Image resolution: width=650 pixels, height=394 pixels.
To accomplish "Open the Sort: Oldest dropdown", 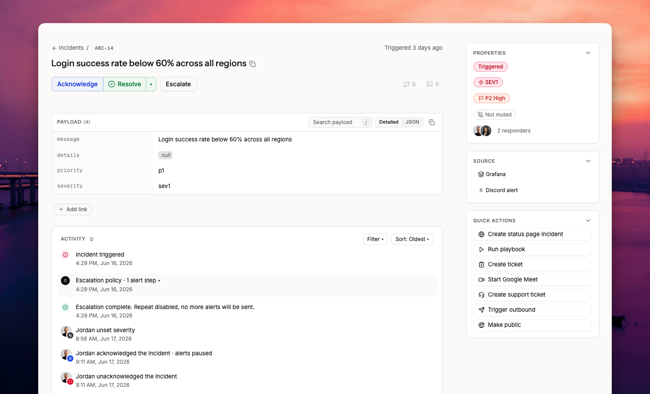I will pyautogui.click(x=412, y=239).
